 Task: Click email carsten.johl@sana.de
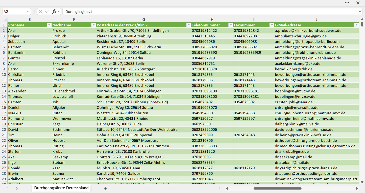(317, 102)
